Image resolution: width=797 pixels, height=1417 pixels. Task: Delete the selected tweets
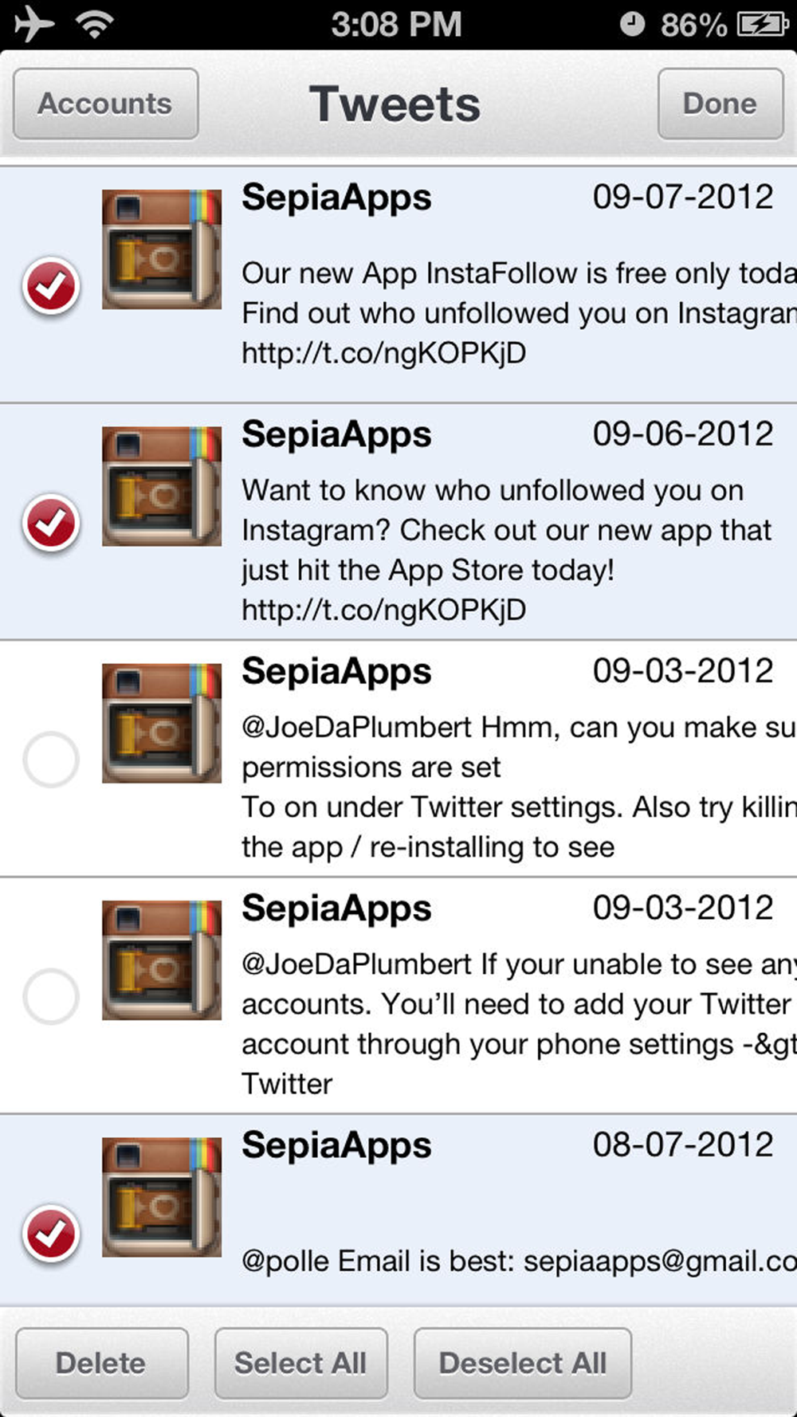point(102,1363)
